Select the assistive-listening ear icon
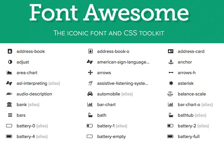224x141 pixels. [x=90, y=83]
